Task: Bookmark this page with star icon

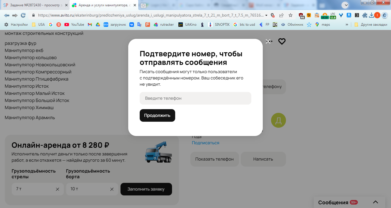Action: tap(291, 15)
